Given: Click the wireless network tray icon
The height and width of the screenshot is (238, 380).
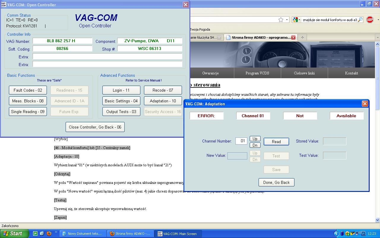Looking at the screenshot, I should pos(358,234).
